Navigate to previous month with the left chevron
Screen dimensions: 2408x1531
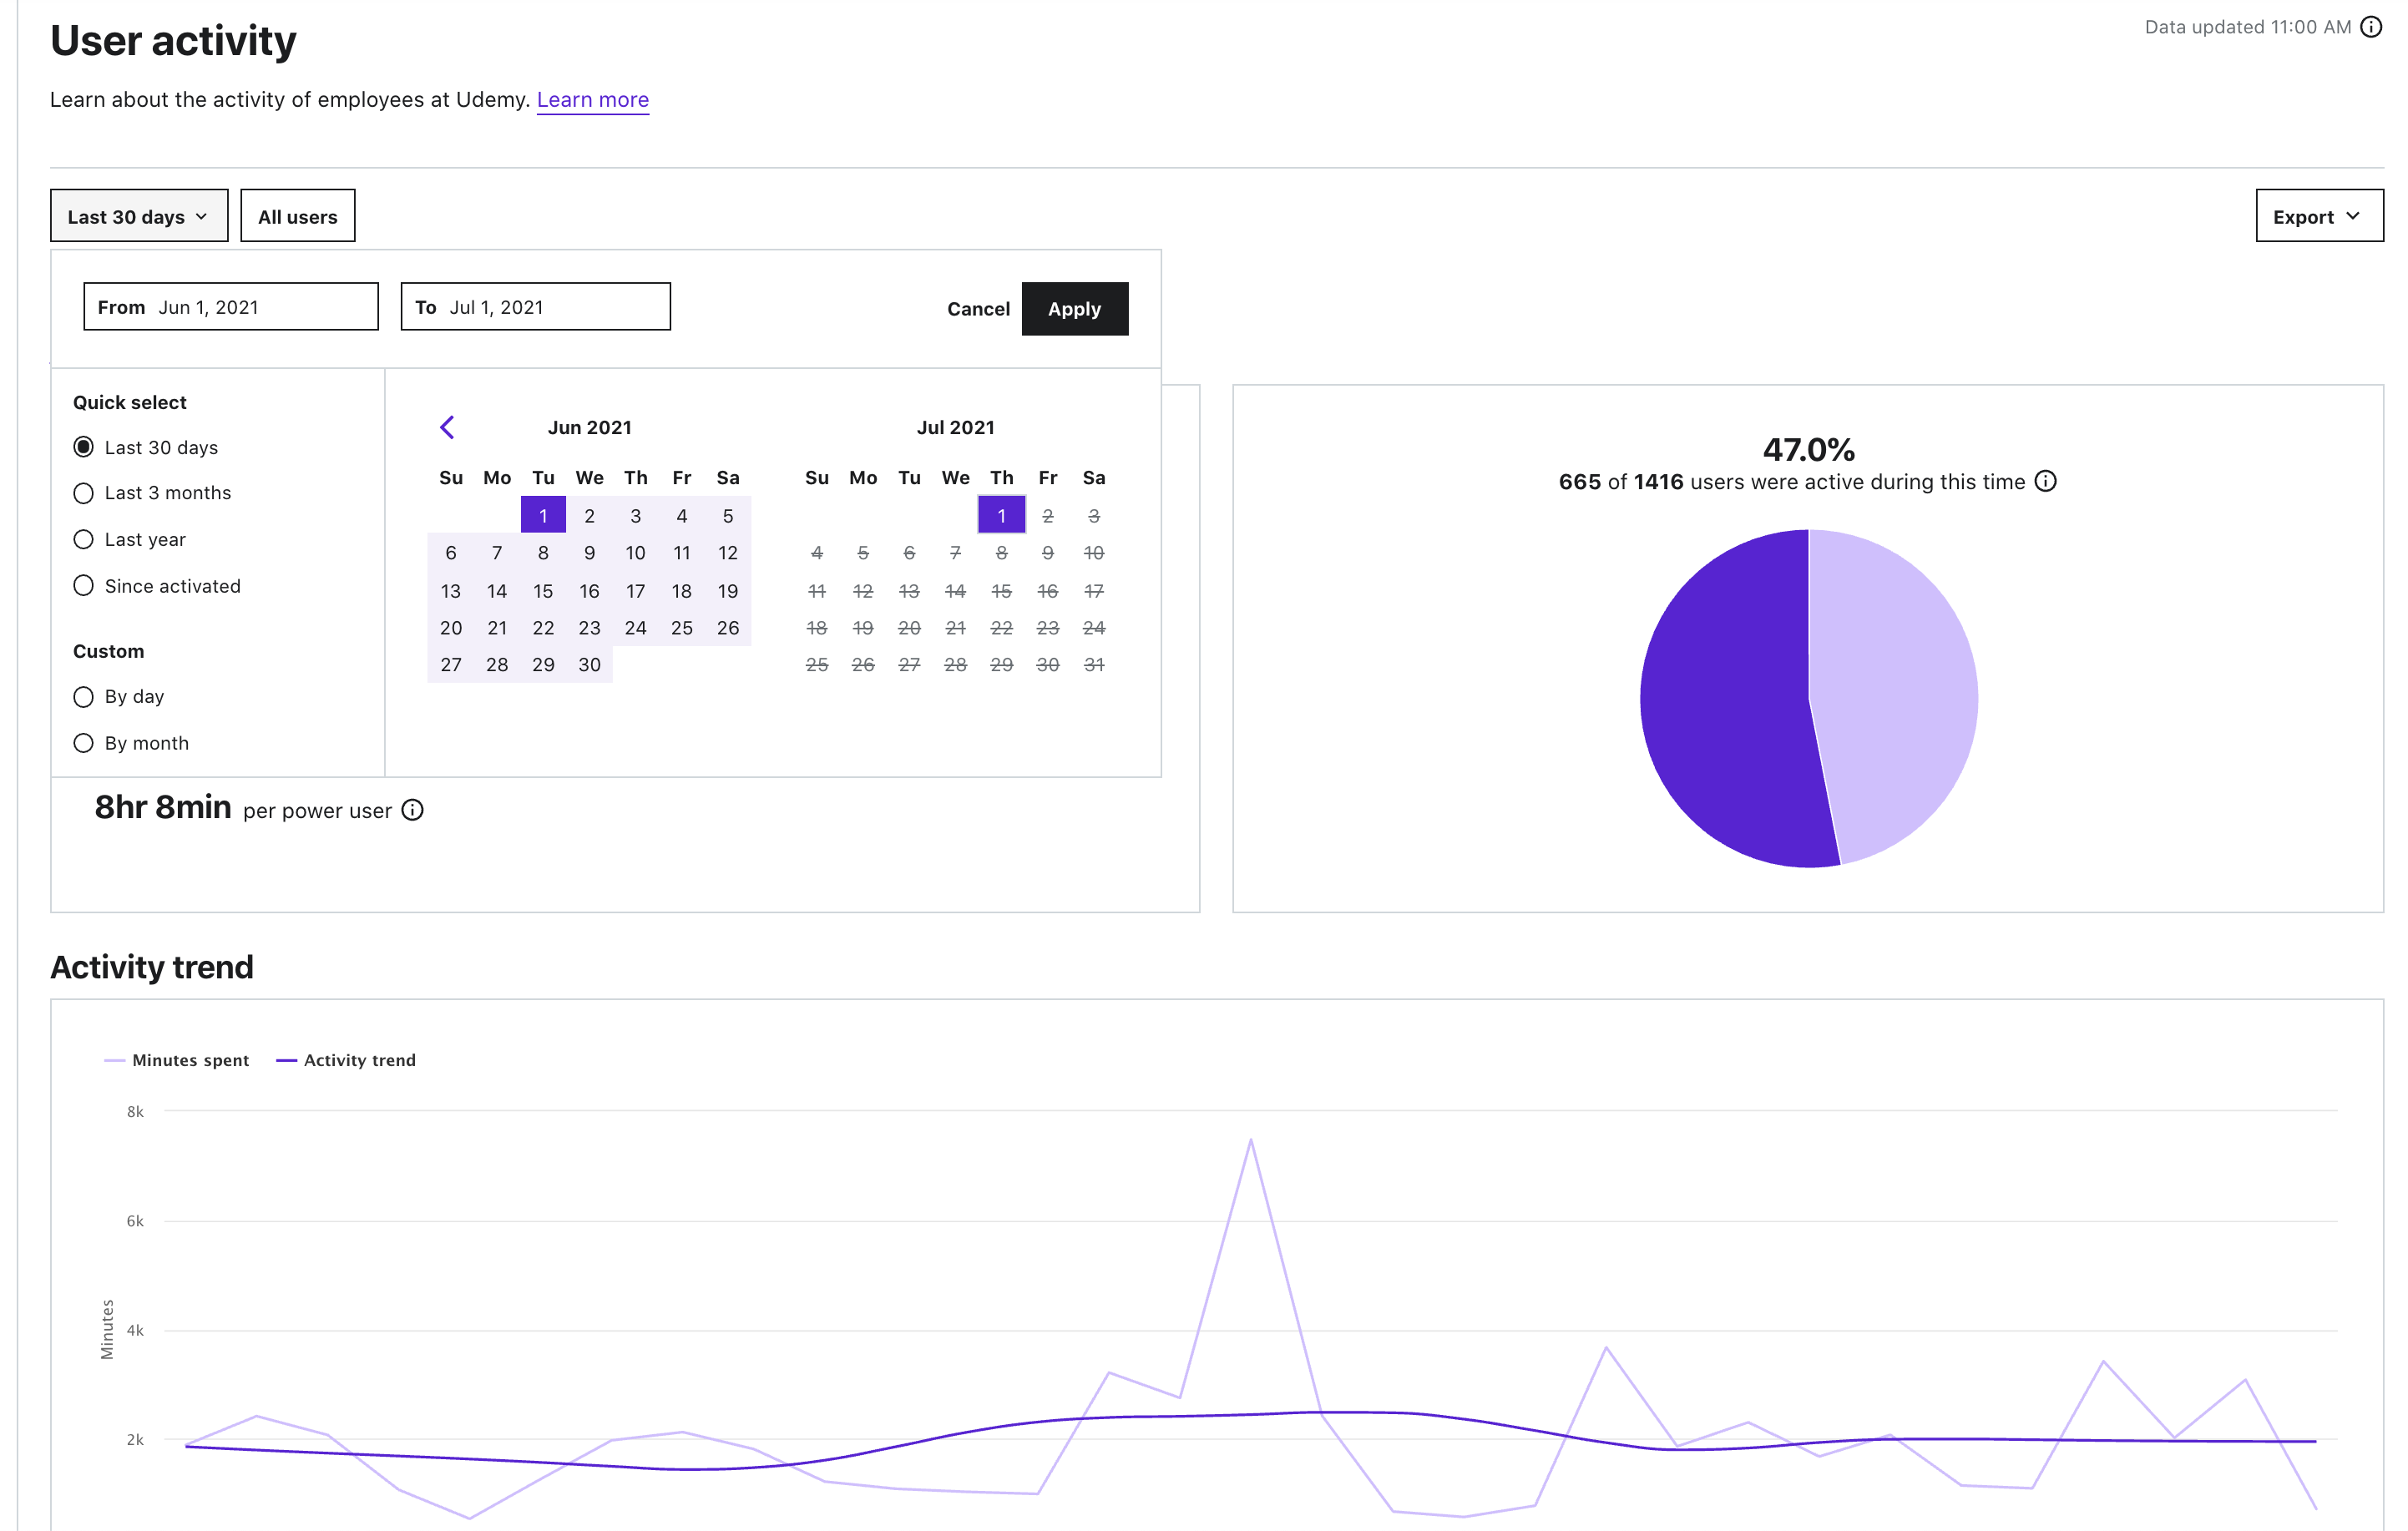(447, 426)
